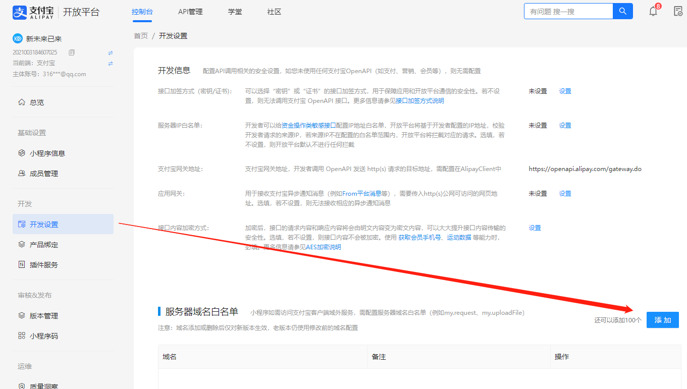Image resolution: width=687 pixels, height=389 pixels.
Task: Copy the app ID 2021003184607025 using the copy icon
Action: pyautogui.click(x=72, y=52)
